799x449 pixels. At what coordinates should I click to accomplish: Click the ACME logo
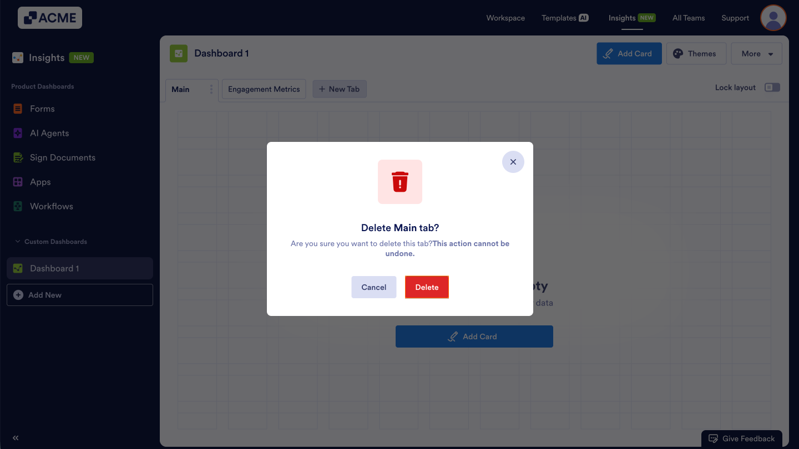click(x=49, y=17)
